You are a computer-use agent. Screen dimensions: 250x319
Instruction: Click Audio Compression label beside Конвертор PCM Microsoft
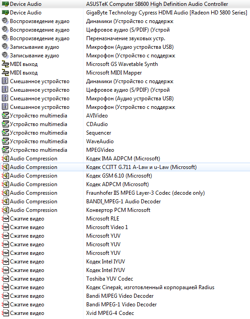[33, 210]
